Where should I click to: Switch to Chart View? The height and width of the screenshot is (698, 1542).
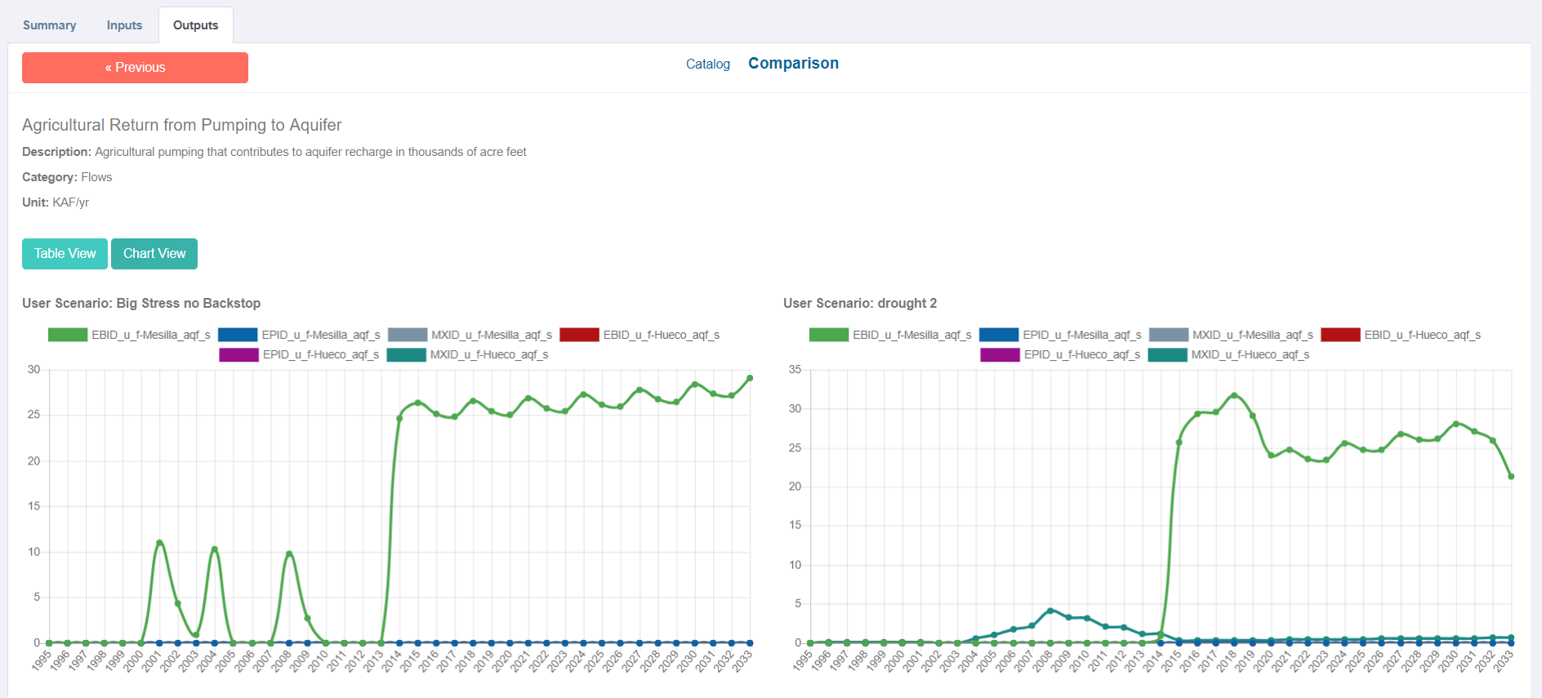point(154,254)
